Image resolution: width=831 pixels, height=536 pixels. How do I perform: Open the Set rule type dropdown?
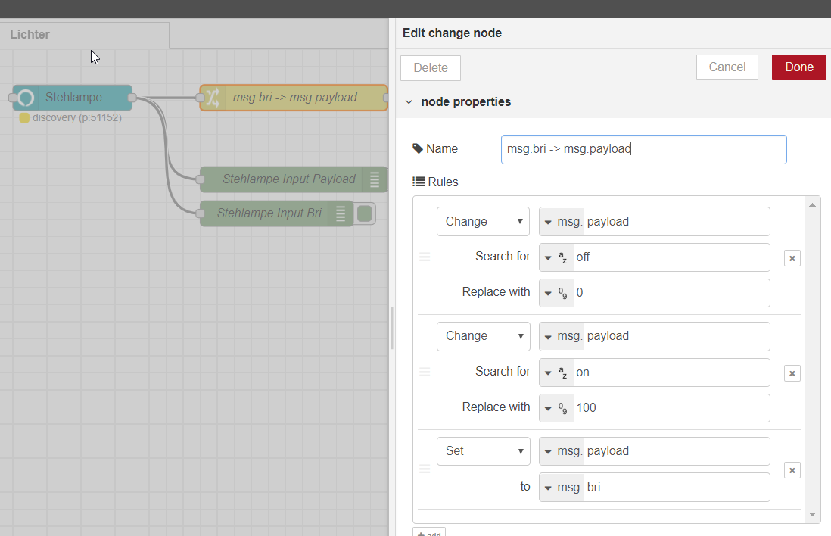483,451
